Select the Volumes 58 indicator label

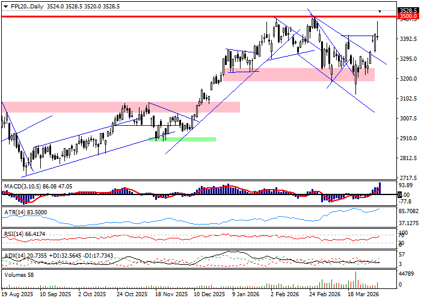tap(18, 275)
